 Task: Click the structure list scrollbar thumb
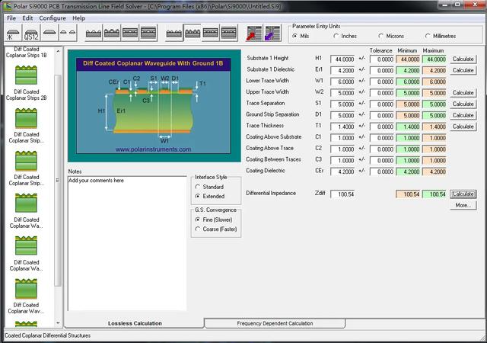[x=58, y=180]
